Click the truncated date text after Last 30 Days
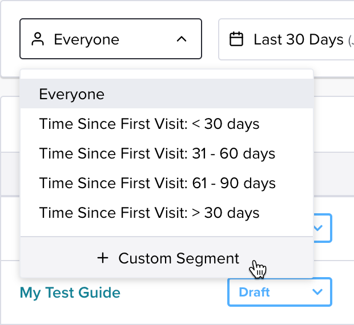 tap(351, 40)
